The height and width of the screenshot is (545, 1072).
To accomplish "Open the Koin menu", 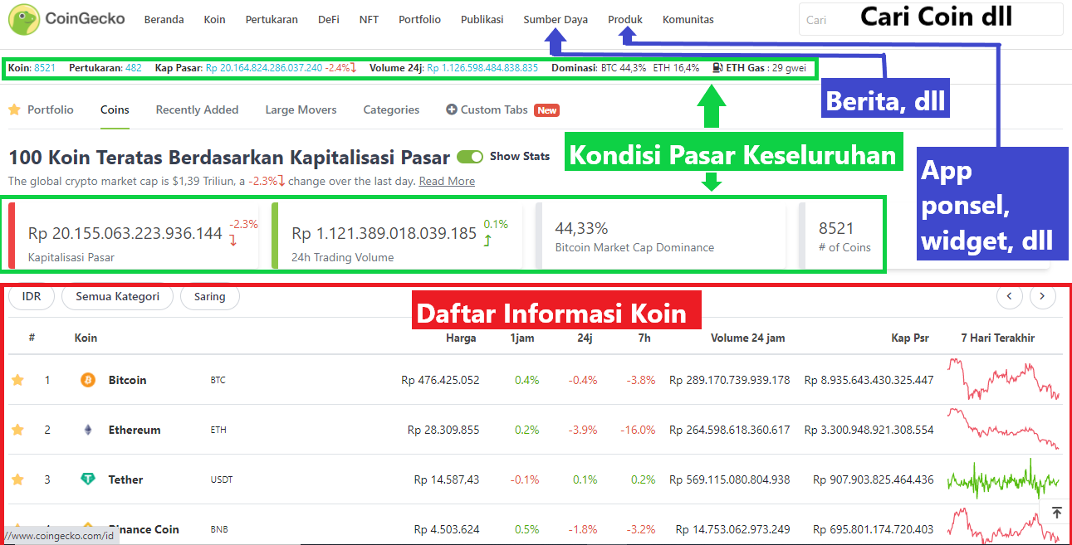I will point(214,19).
